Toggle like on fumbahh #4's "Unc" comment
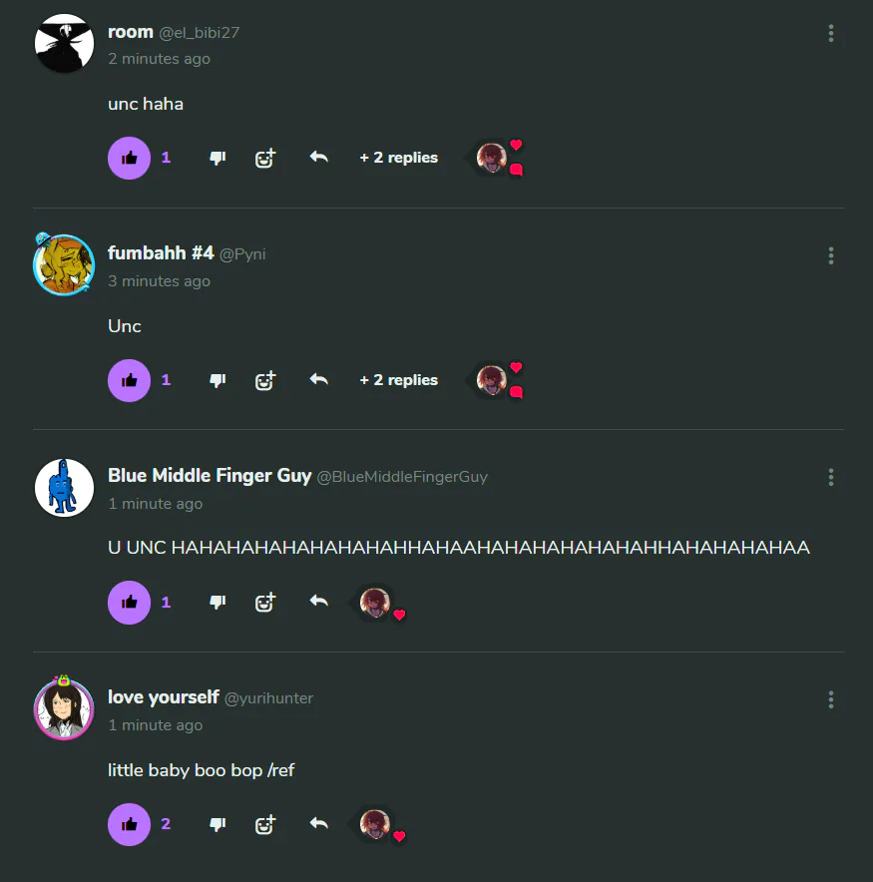 pyautogui.click(x=129, y=381)
